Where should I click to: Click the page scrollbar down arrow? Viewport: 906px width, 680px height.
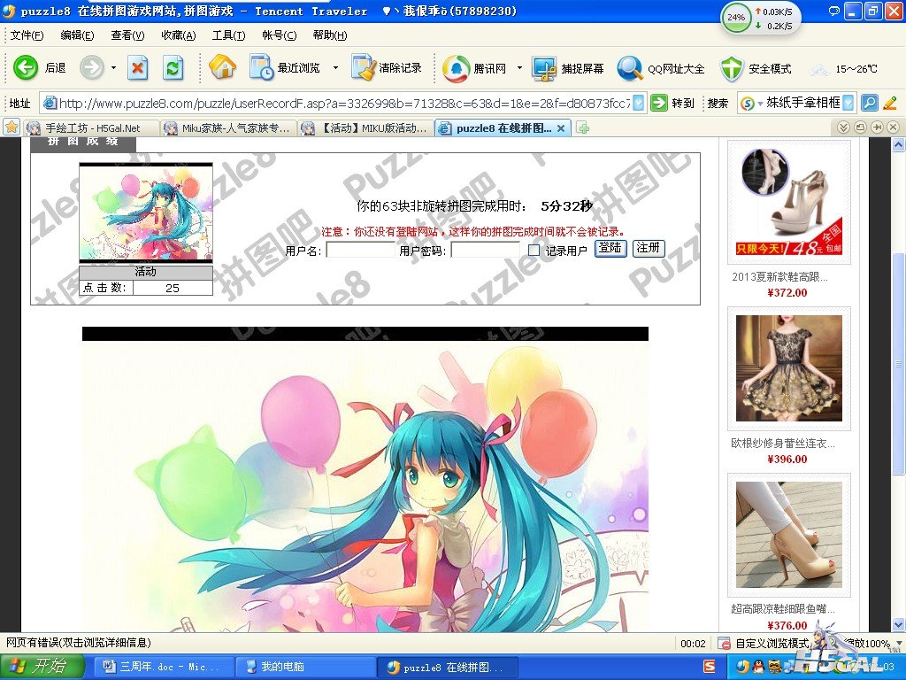pyautogui.click(x=898, y=624)
